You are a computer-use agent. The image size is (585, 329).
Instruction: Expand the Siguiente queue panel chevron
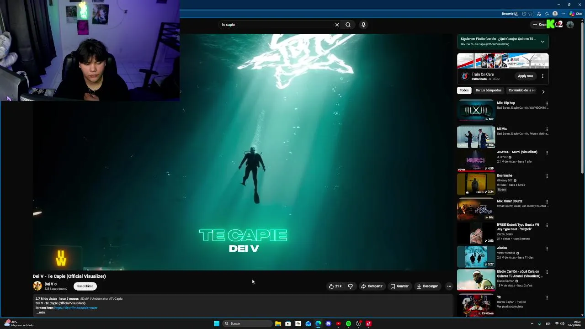click(x=542, y=42)
